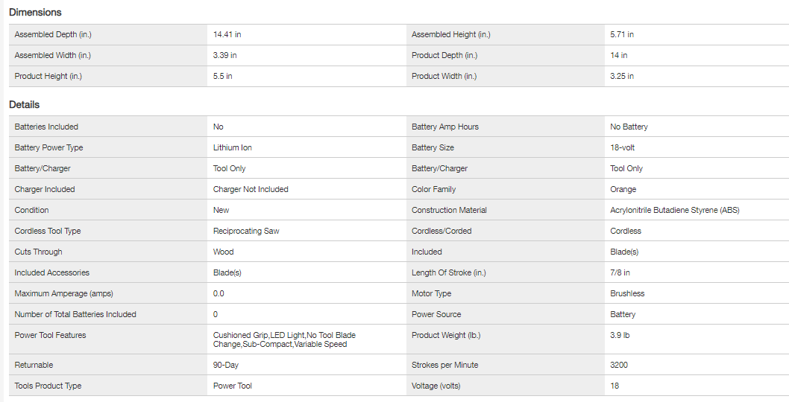Click the Dimensions section heading
Viewport: 789px width, 402px height.
(35, 13)
